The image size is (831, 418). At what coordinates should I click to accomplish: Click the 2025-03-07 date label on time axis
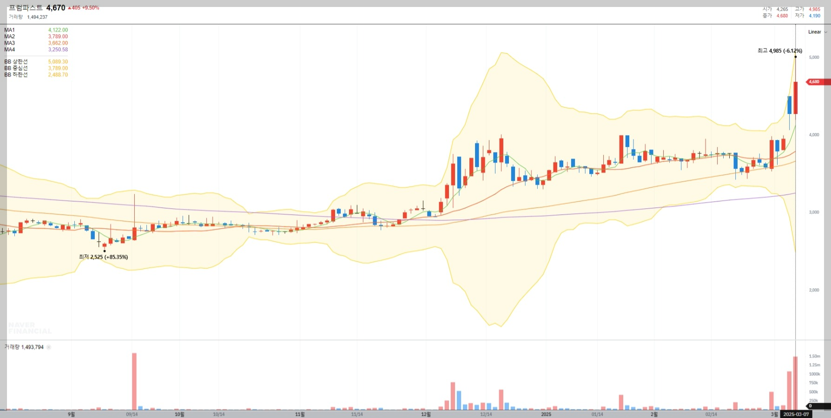(x=796, y=414)
